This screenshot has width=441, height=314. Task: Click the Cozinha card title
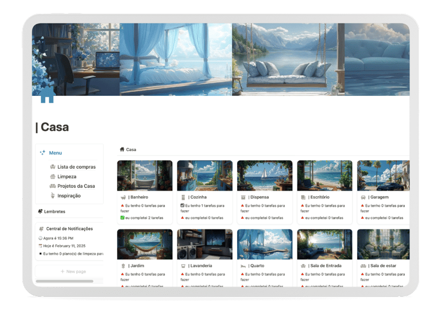pos(198,197)
